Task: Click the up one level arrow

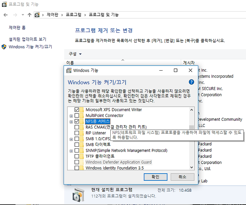Action: [x=29, y=15]
